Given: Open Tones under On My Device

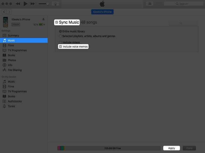Looking at the screenshot, I should pos(24,106).
